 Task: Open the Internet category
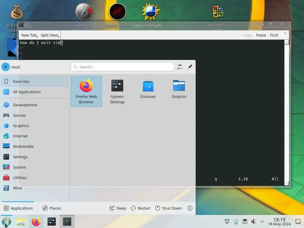click(x=35, y=136)
